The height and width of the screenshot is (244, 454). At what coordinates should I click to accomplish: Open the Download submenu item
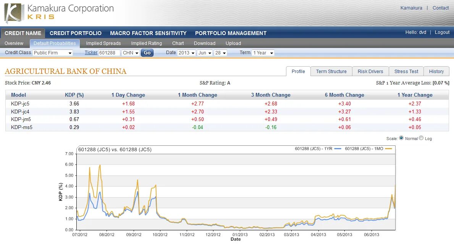coord(205,43)
